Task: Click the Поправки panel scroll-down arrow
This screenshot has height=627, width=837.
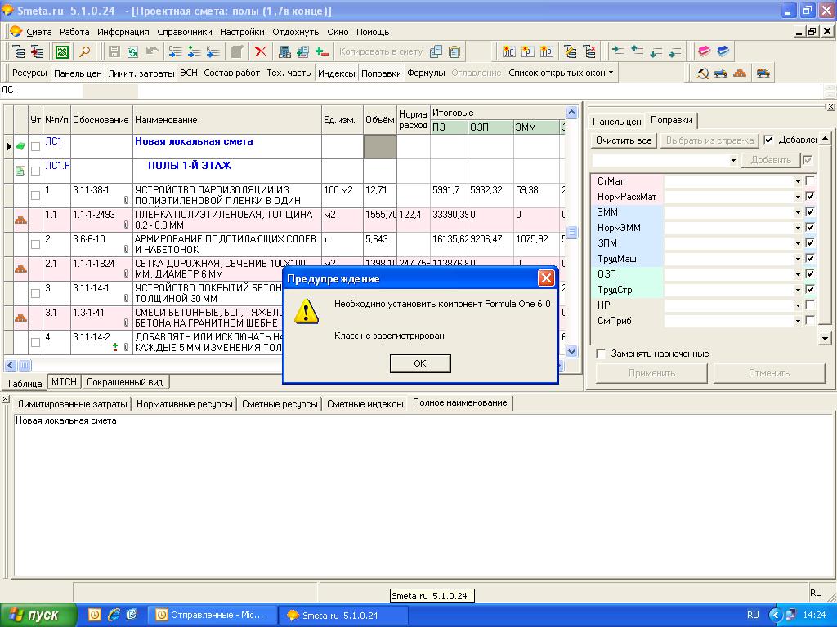Action: pos(826,338)
